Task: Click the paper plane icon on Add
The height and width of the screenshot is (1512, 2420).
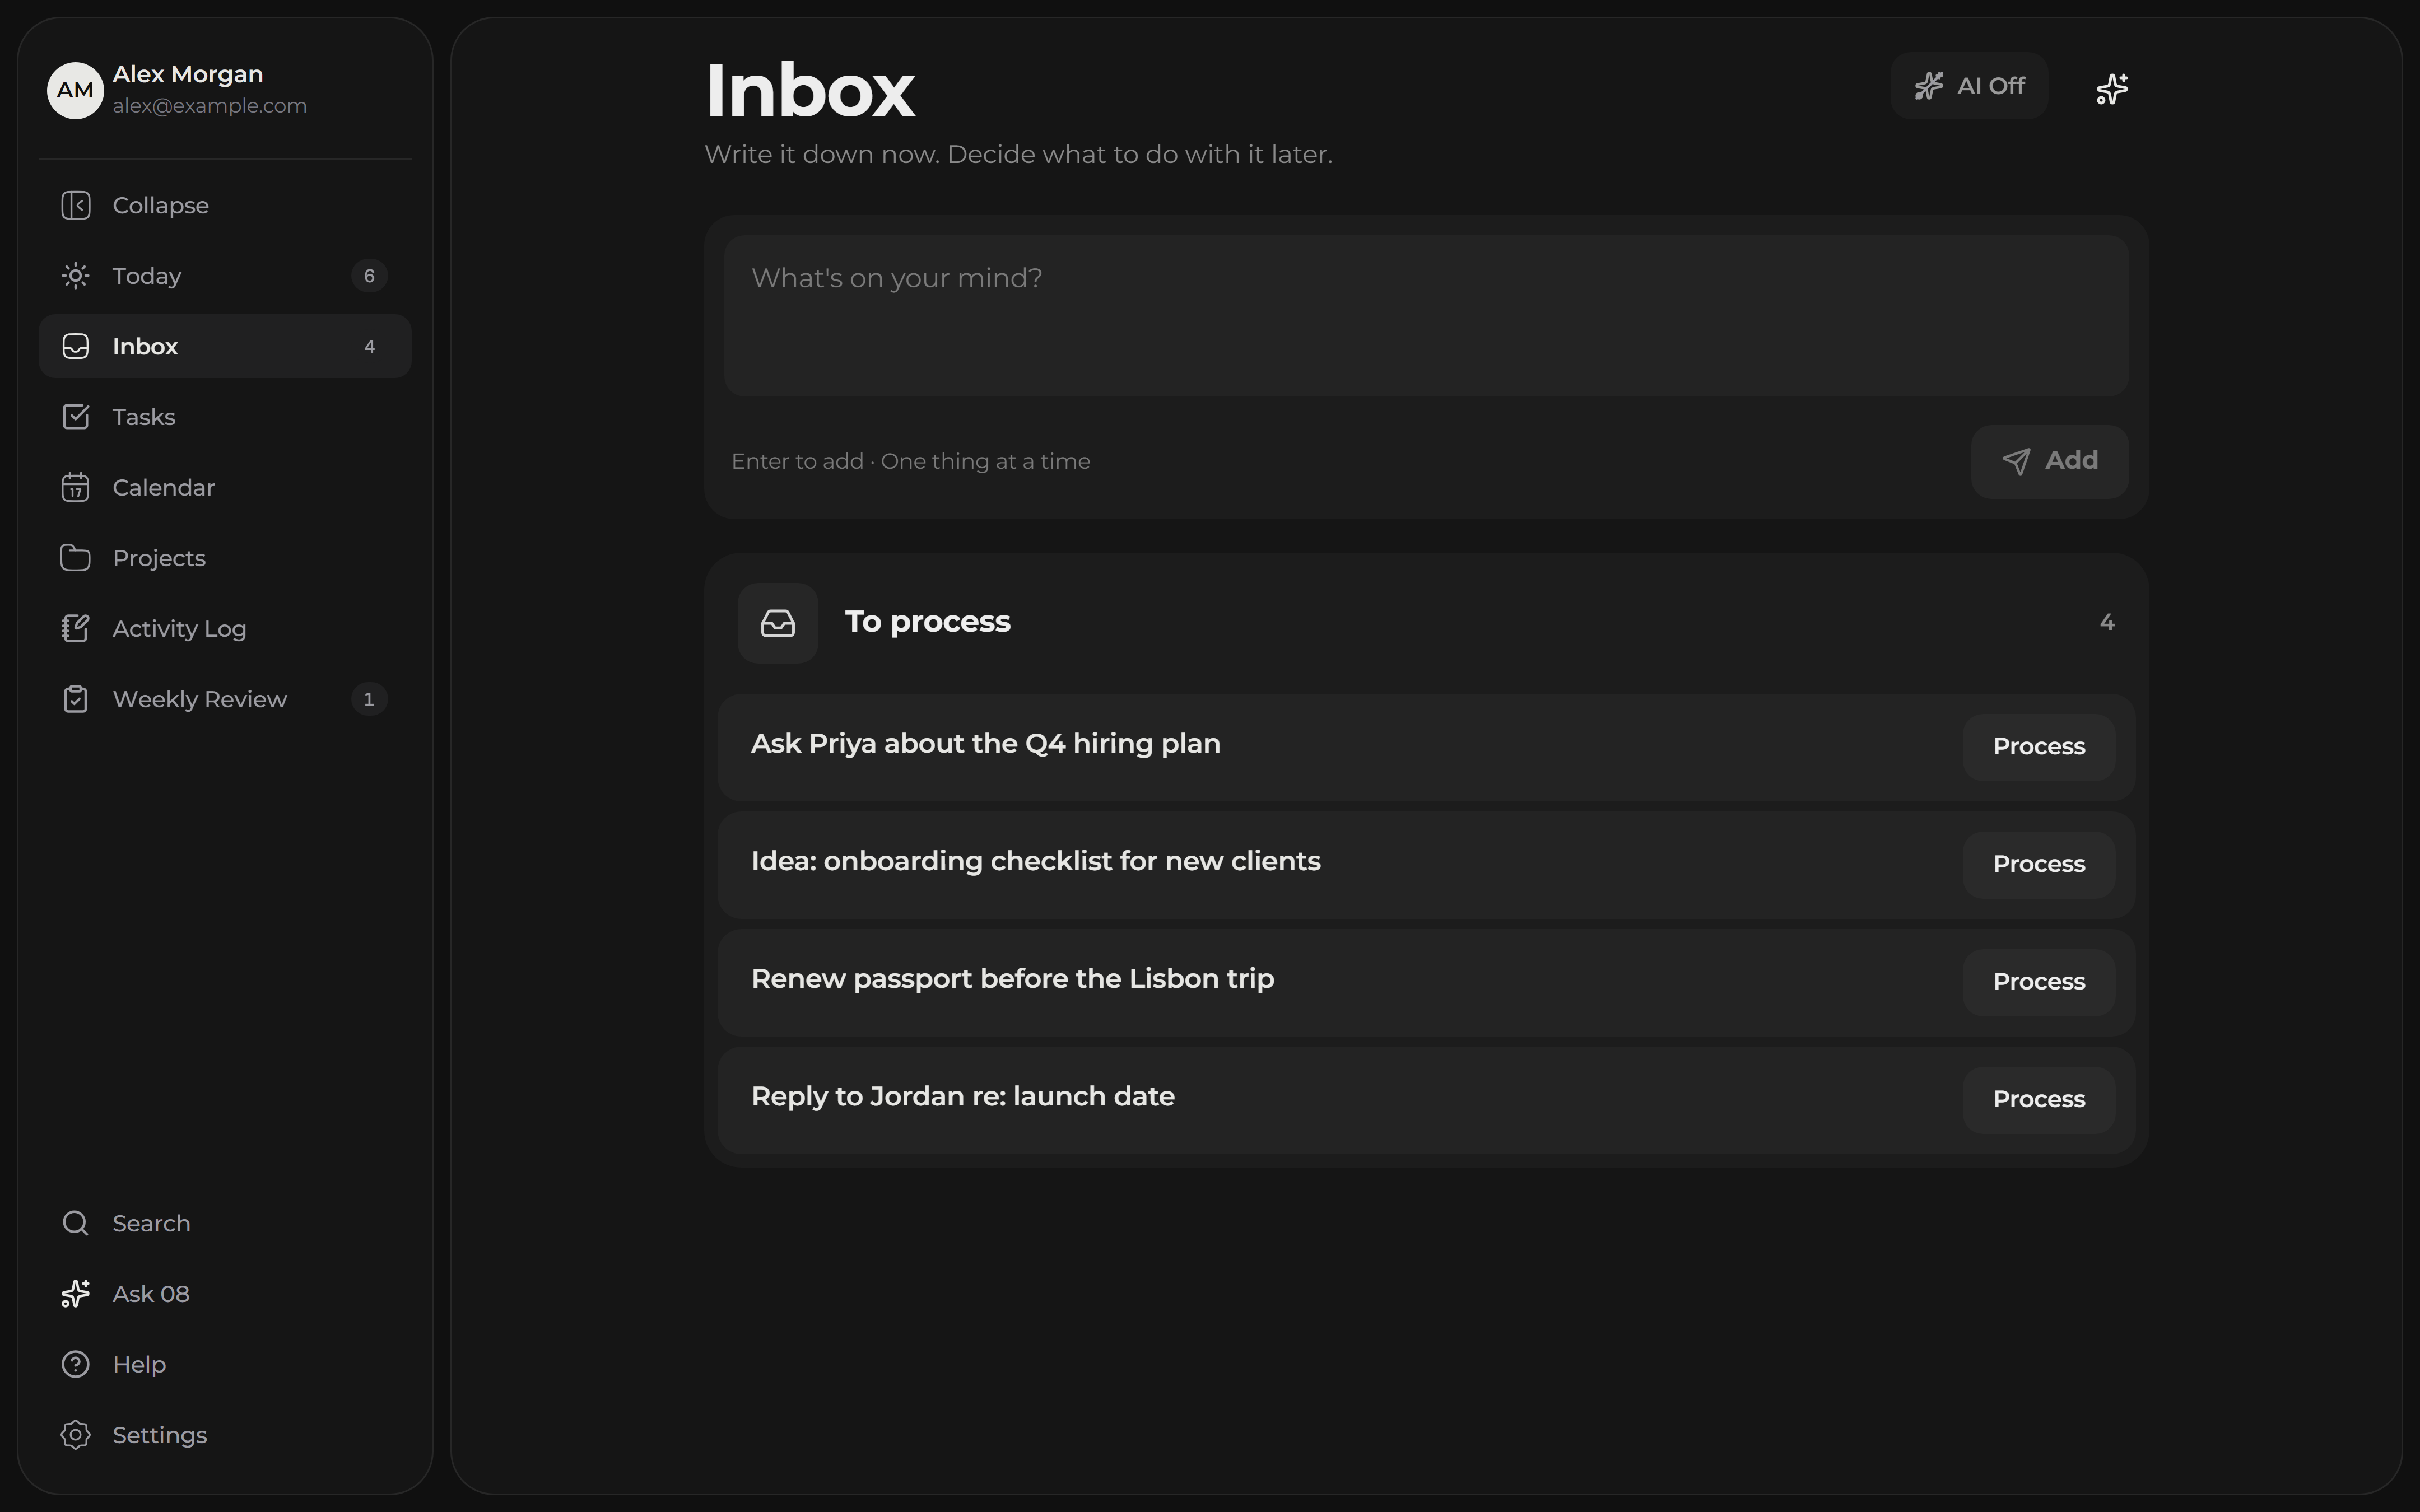Action: point(2016,461)
